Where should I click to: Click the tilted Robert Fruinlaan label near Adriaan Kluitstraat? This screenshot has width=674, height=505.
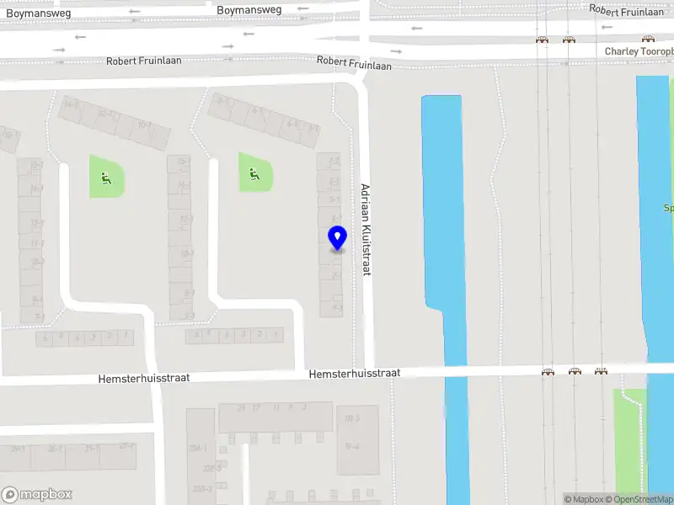pyautogui.click(x=354, y=62)
